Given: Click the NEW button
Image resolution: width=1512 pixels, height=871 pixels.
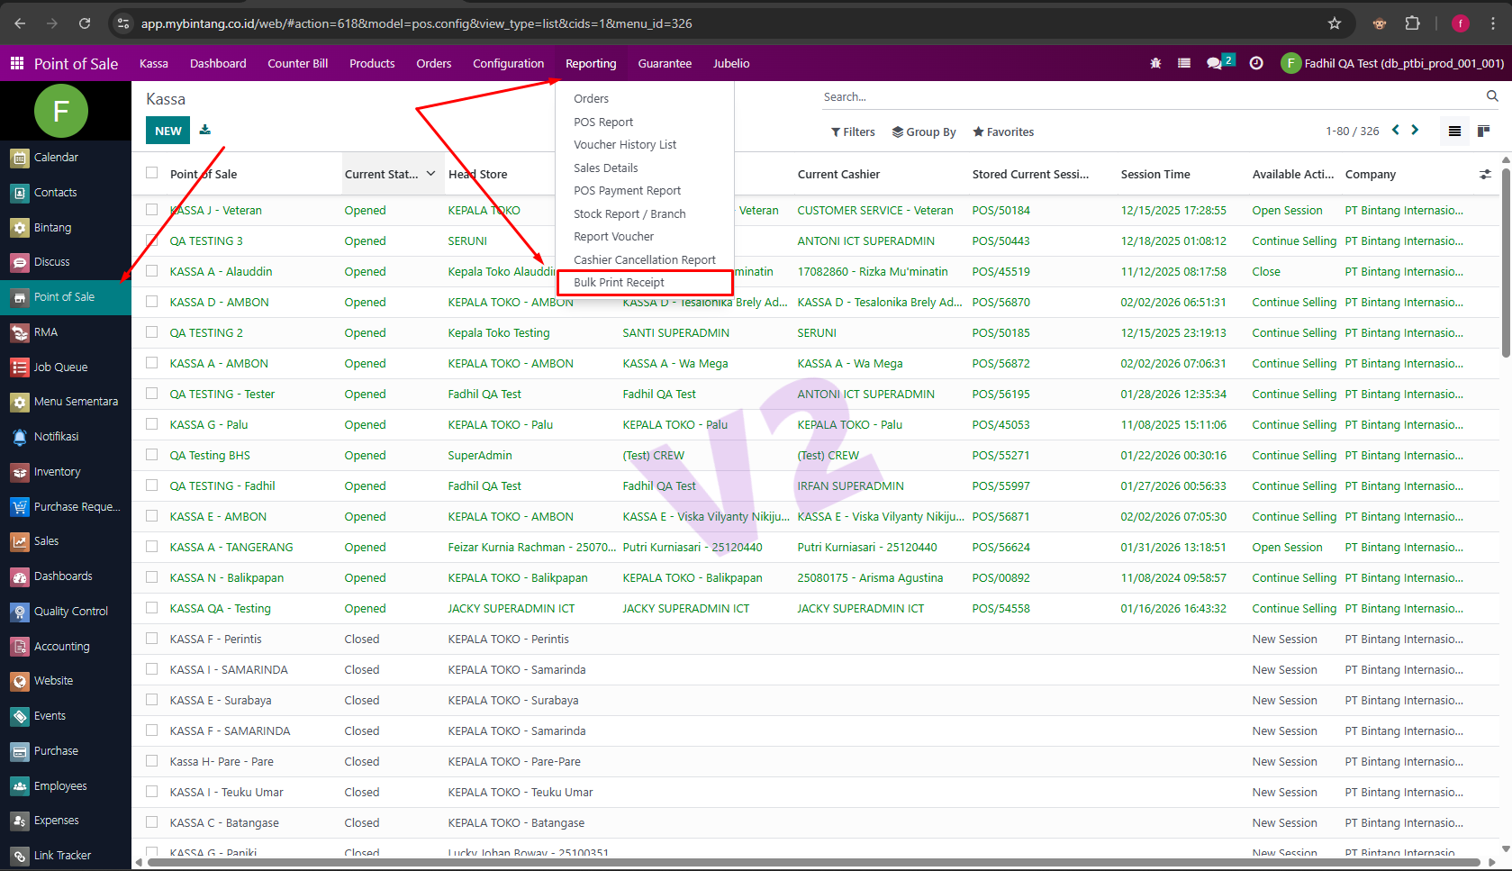Looking at the screenshot, I should pyautogui.click(x=168, y=131).
